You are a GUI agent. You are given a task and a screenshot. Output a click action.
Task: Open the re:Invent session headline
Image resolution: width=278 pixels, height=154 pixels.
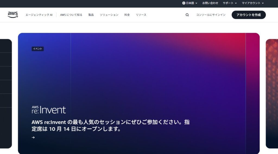[x=110, y=125]
